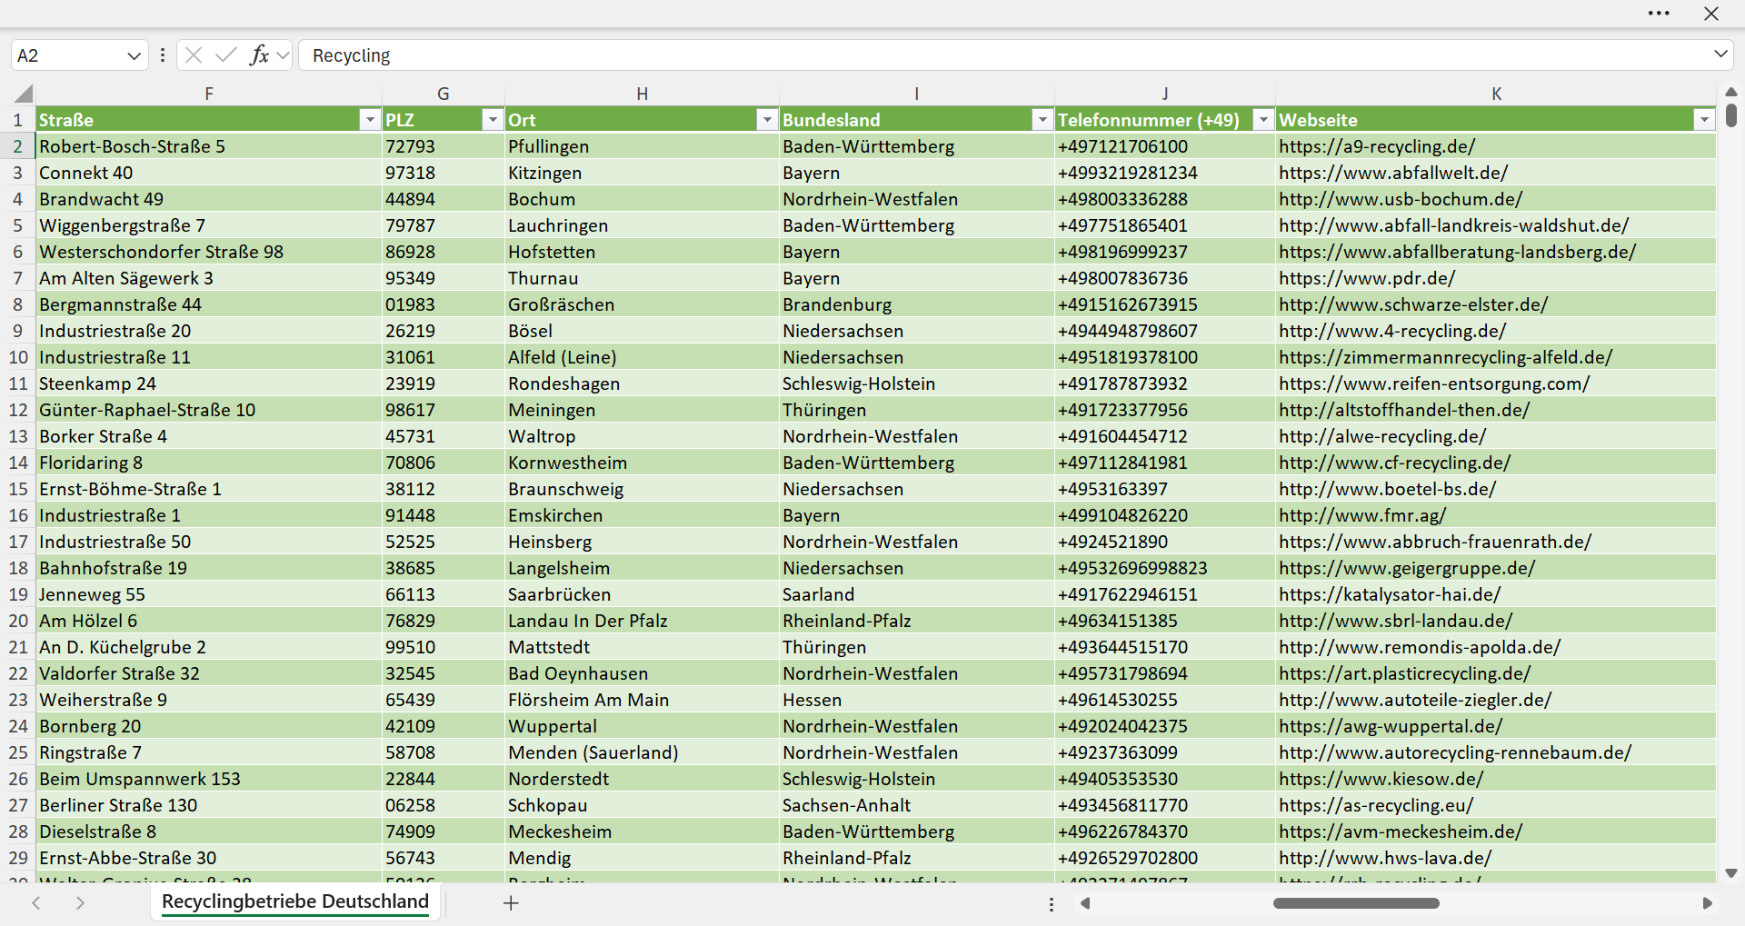The image size is (1745, 926).
Task: Click the Name Box showing A2
Action: 68,55
